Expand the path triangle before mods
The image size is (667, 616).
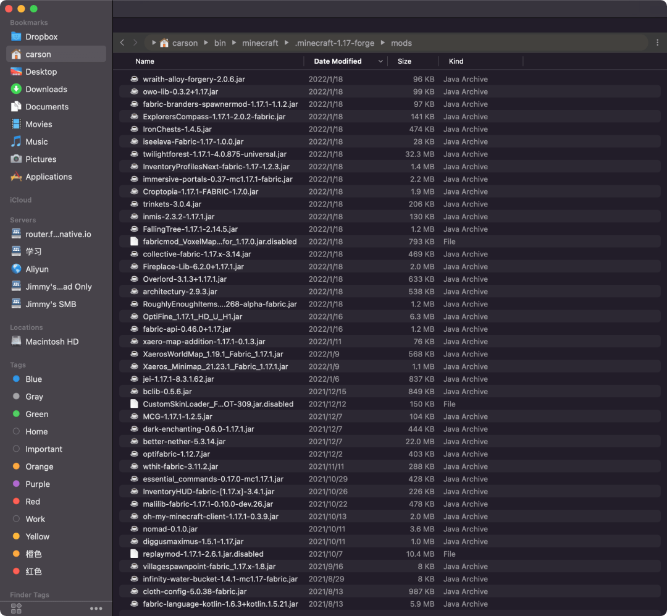383,43
